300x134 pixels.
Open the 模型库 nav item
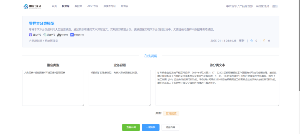66,6
